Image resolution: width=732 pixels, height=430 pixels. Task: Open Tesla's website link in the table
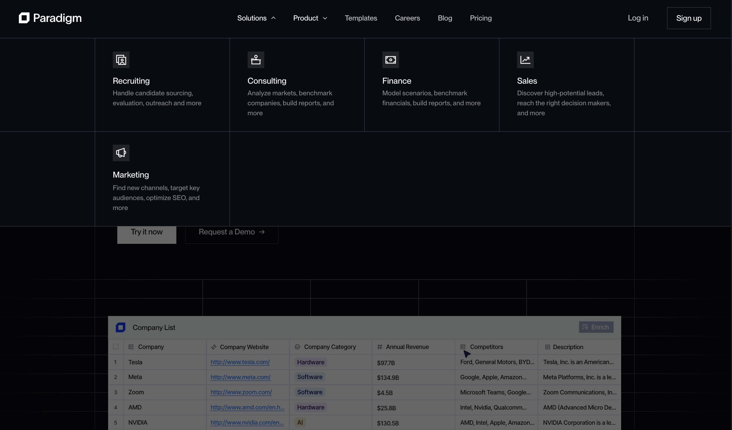(x=240, y=362)
